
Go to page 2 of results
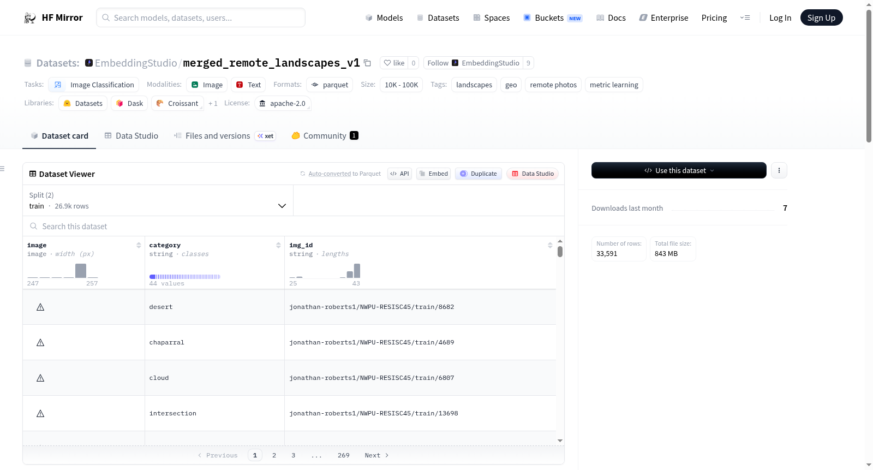tap(274, 455)
